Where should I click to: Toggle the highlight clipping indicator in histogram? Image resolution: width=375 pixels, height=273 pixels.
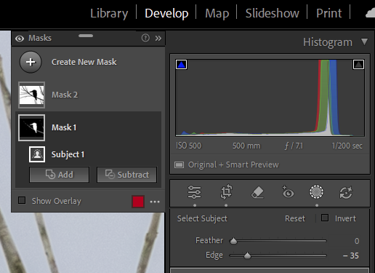[358, 65]
